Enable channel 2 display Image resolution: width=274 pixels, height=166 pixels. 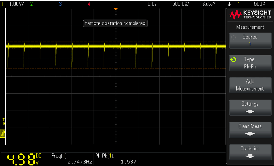pos(32,4)
